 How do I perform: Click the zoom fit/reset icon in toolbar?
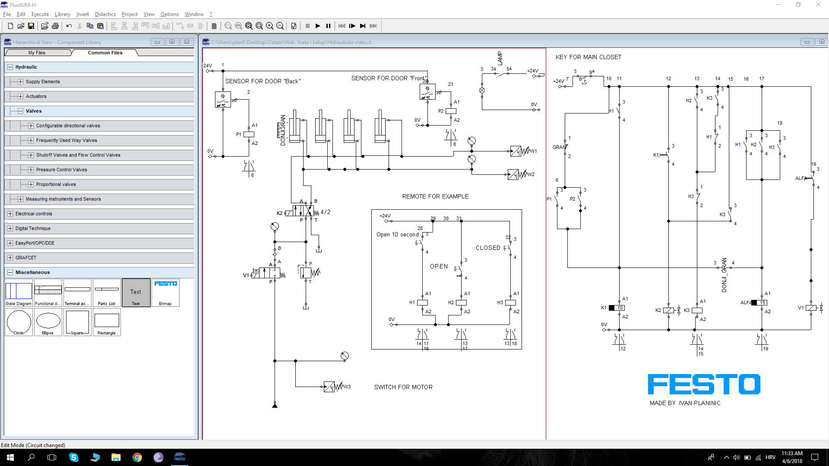coord(250,25)
